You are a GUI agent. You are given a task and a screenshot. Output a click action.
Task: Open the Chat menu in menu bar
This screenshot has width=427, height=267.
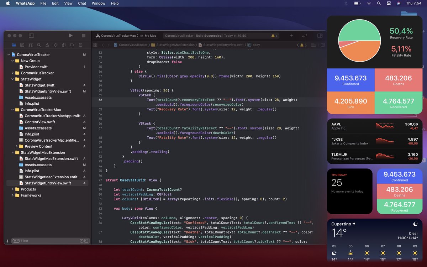click(x=82, y=3)
